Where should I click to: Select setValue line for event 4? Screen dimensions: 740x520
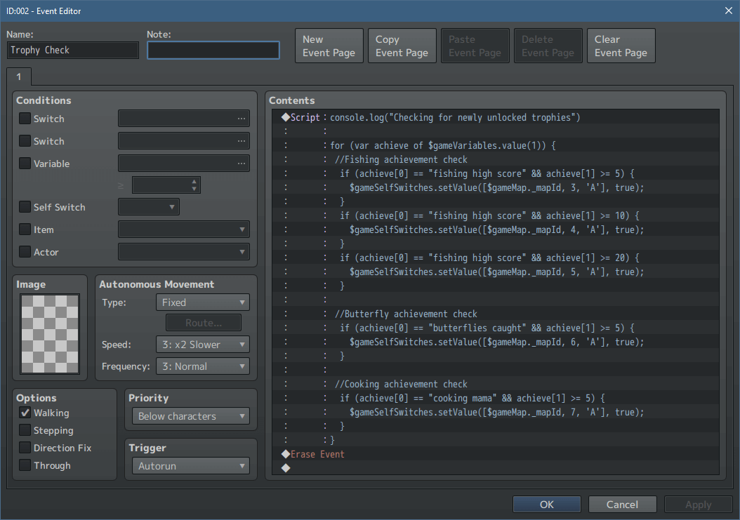click(x=496, y=229)
